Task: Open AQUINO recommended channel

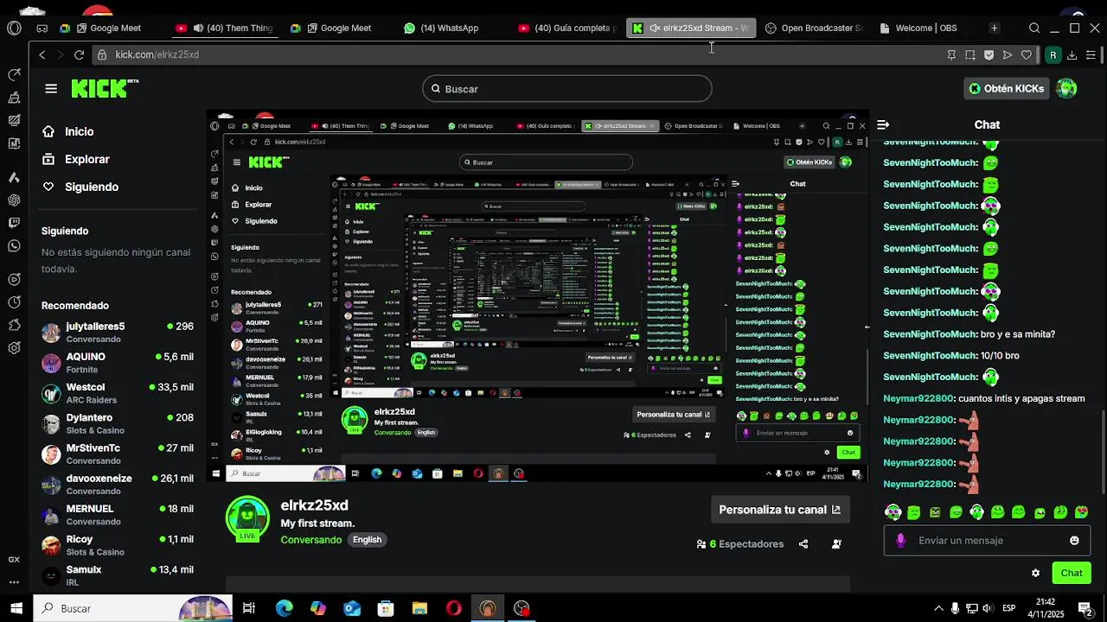Action: coord(118,363)
